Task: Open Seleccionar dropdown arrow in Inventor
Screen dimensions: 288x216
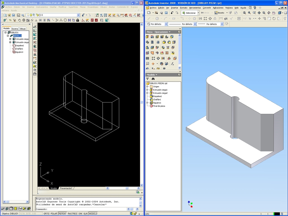Action: click(198, 13)
